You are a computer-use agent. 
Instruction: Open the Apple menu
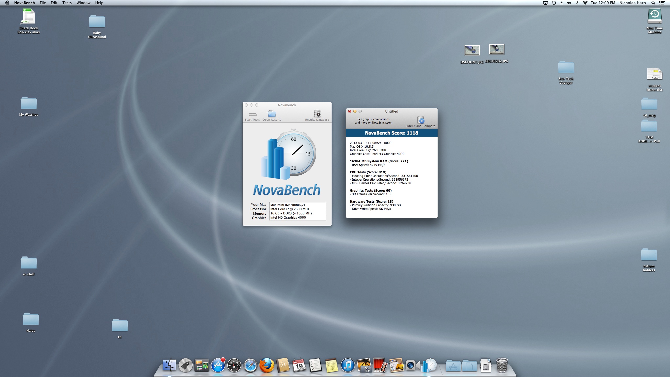7,3
